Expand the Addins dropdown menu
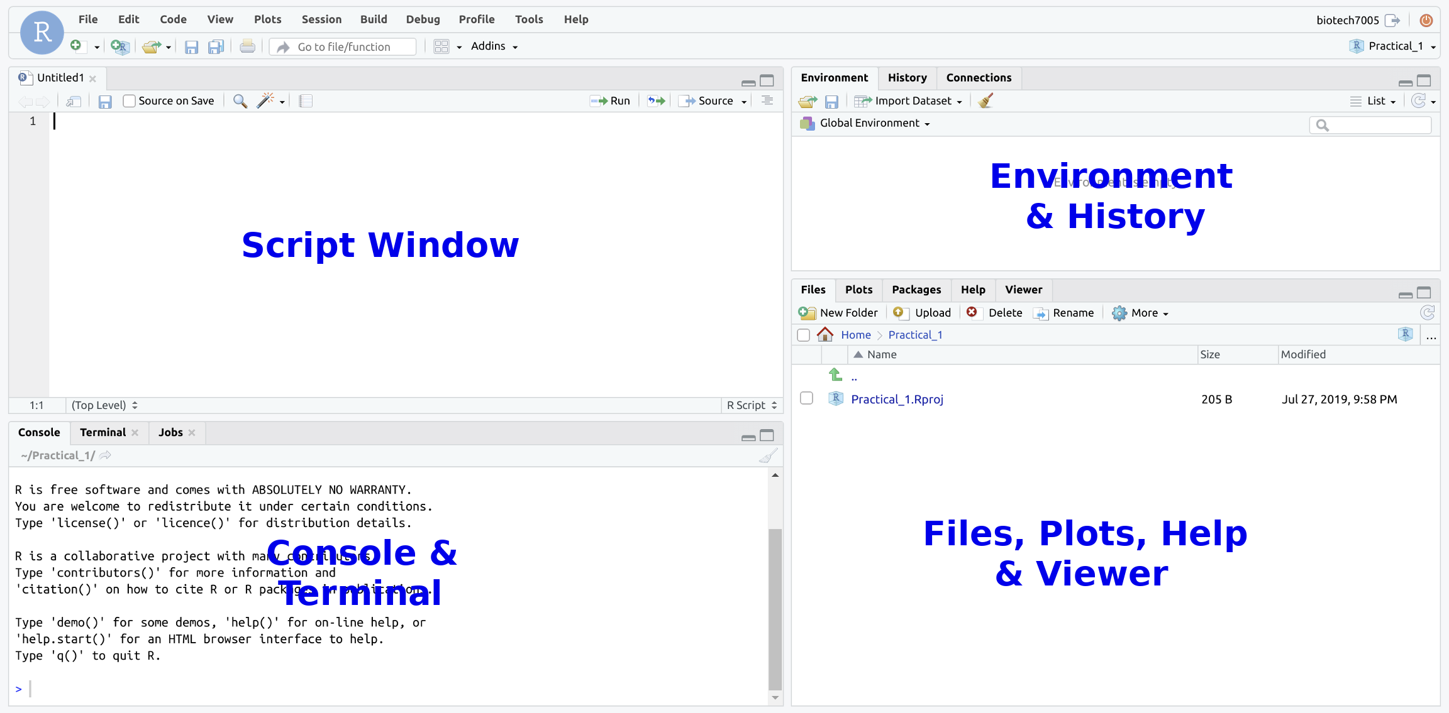Viewport: 1449px width, 713px height. [x=496, y=45]
